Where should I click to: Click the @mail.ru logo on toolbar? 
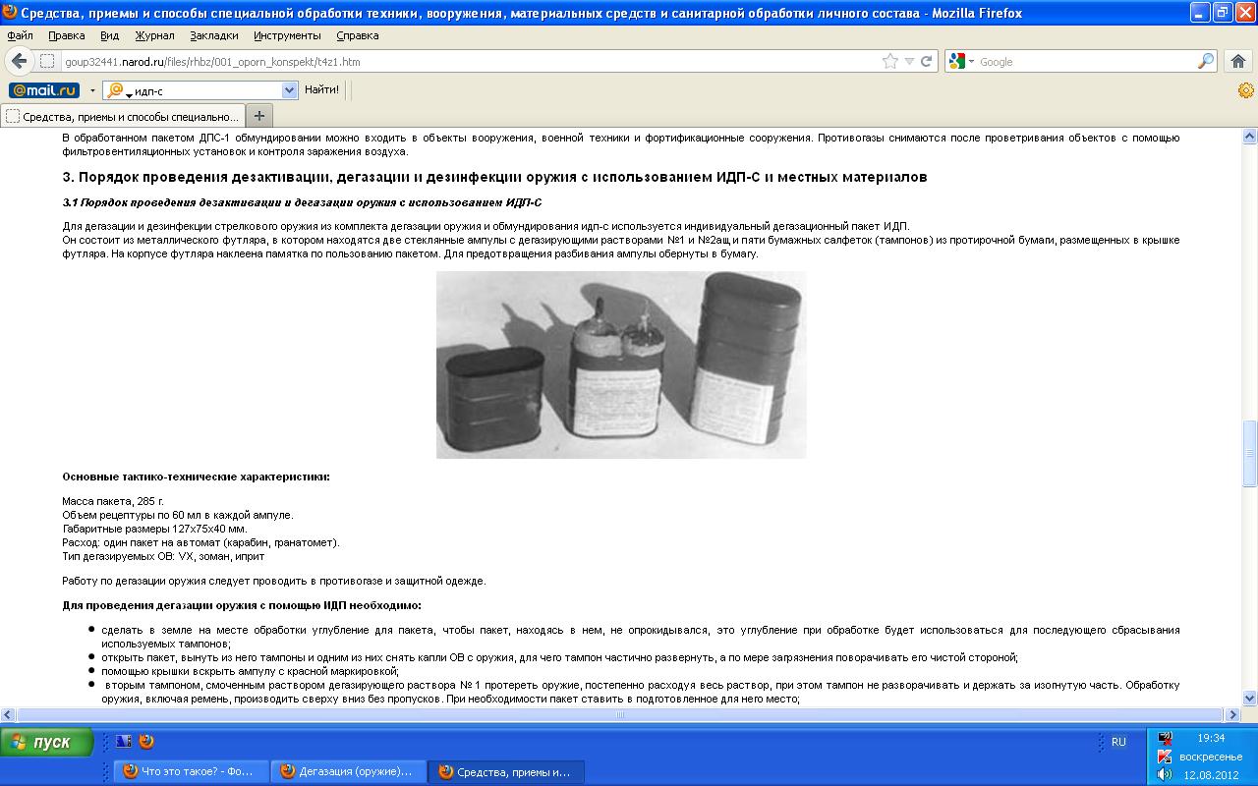[x=43, y=90]
